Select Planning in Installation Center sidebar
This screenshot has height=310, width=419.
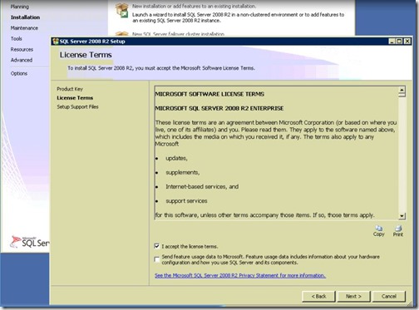pos(20,7)
